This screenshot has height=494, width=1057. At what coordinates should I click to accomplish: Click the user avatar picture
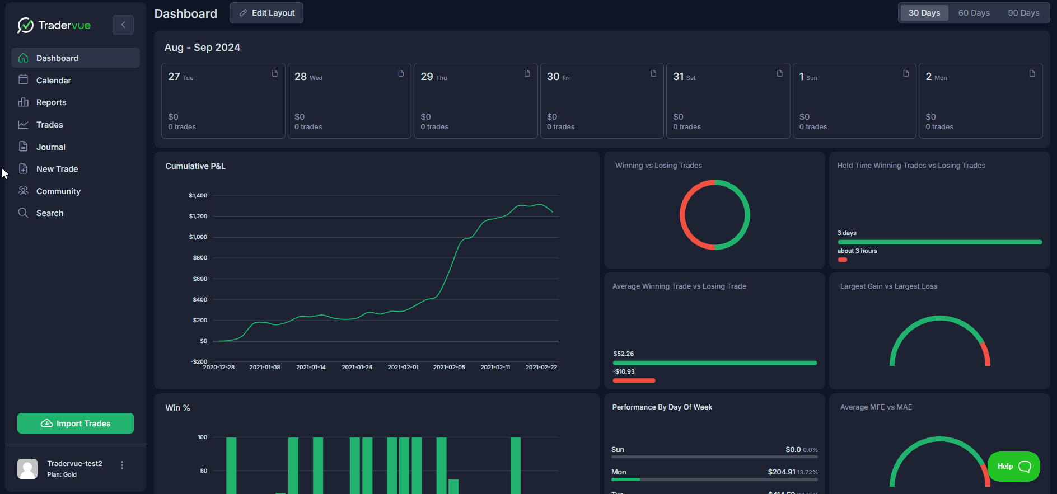[x=27, y=469]
